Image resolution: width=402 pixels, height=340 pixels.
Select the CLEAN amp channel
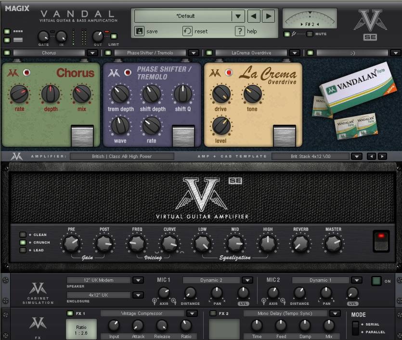pyautogui.click(x=23, y=235)
